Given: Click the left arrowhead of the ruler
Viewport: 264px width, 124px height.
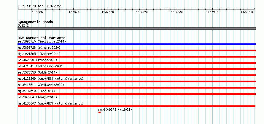Looking at the screenshot, I should coord(18,9).
